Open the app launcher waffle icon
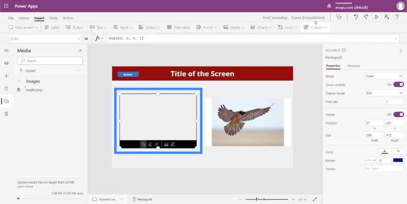 [6, 6]
